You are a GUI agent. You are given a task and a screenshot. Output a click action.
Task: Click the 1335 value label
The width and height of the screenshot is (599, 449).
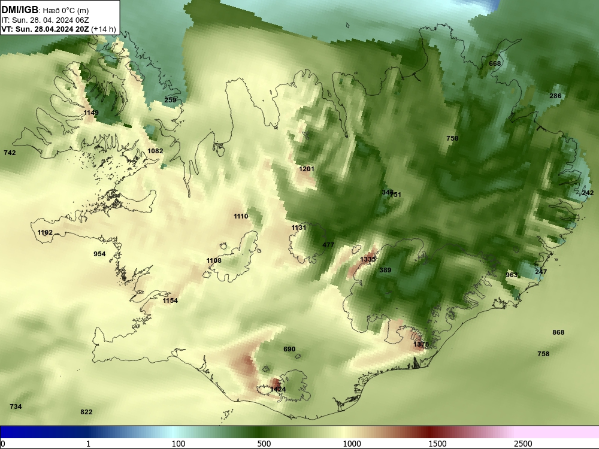click(x=368, y=259)
